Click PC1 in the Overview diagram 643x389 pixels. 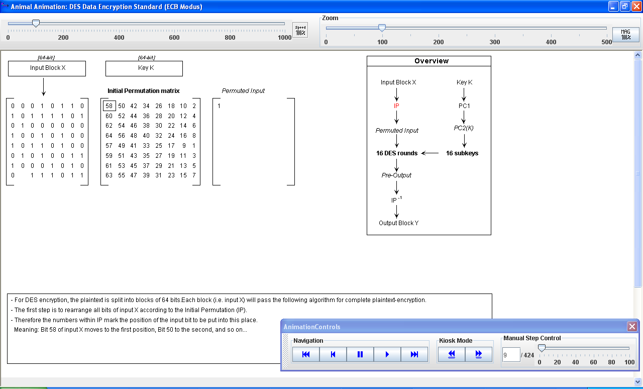tap(464, 106)
